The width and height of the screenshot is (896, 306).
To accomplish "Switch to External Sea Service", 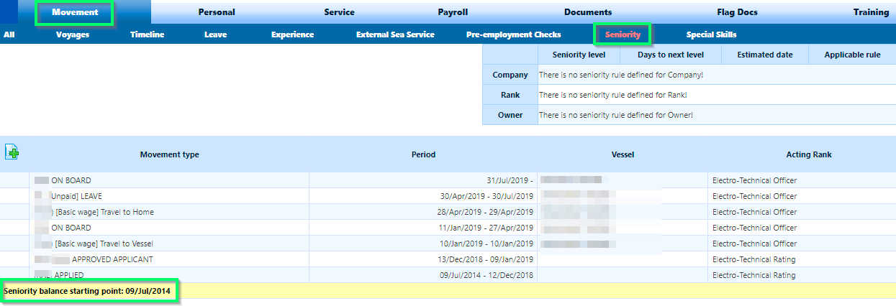I will (395, 34).
